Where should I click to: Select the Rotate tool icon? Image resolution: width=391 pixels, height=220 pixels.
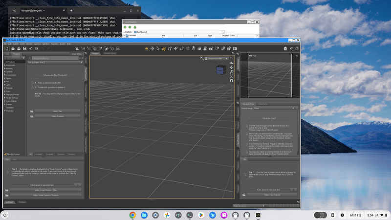(170, 48)
